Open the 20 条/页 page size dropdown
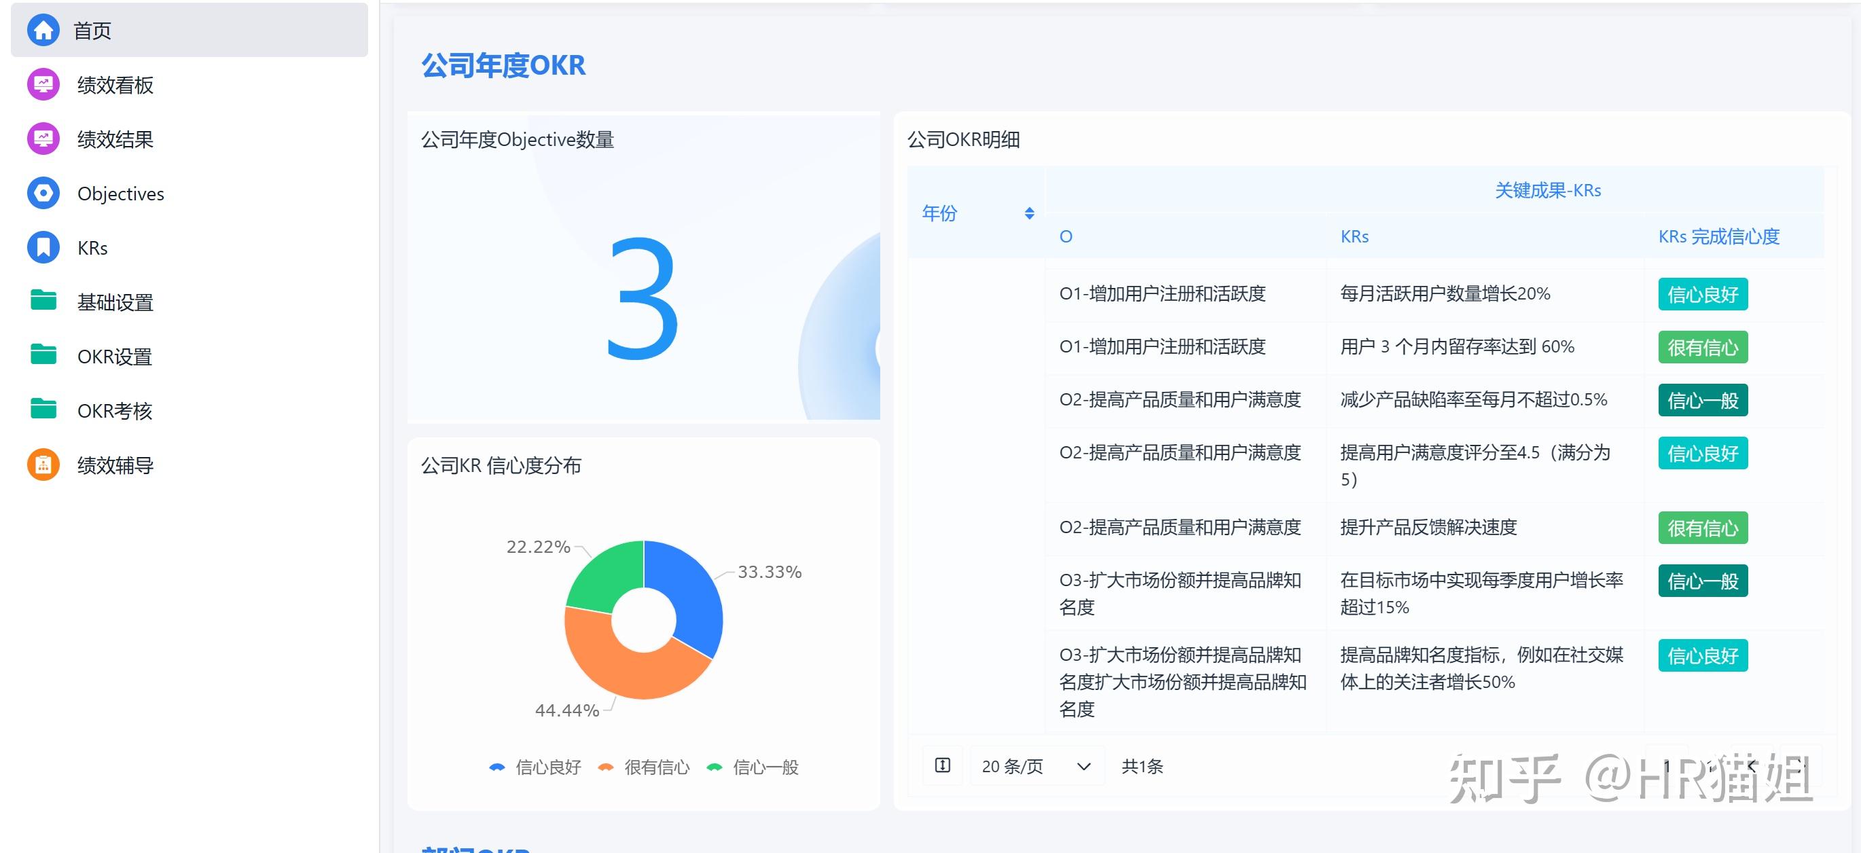This screenshot has height=853, width=1861. (x=1036, y=765)
